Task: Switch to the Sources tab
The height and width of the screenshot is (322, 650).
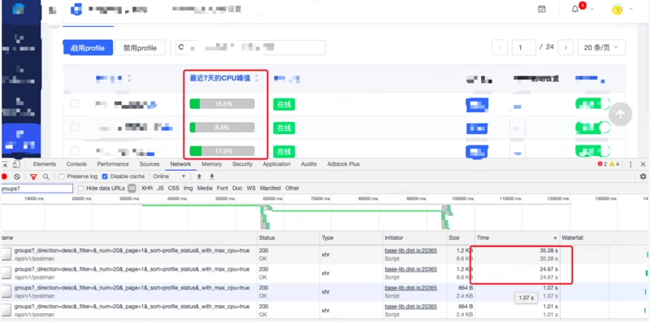Action: (149, 164)
